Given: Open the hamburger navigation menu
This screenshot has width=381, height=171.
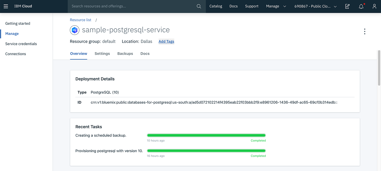Looking at the screenshot, I should point(6,6).
